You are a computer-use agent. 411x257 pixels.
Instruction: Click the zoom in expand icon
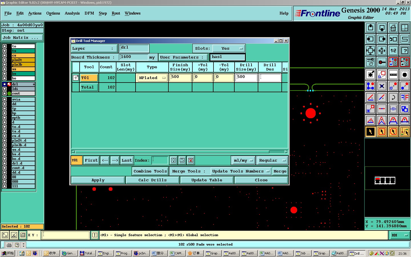370,51
